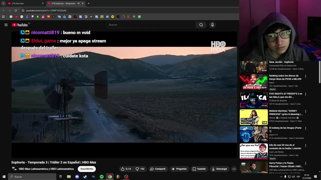Open Five Nights at Freddy's video thumbnail
The image size is (321, 180).
(x=254, y=100)
